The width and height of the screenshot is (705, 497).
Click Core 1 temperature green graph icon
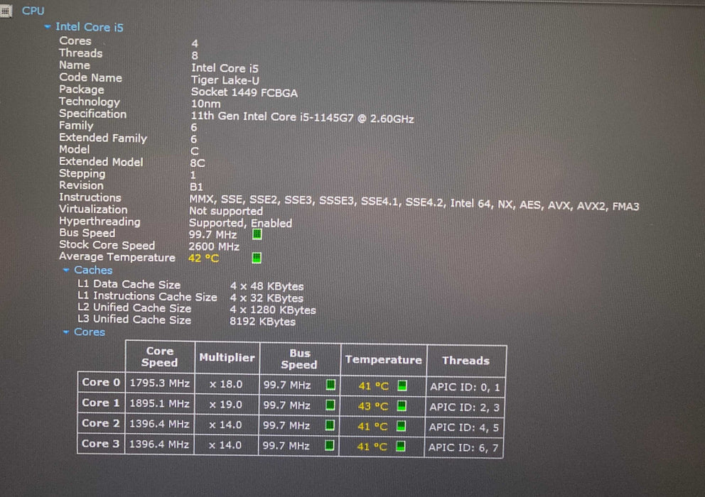click(x=402, y=406)
